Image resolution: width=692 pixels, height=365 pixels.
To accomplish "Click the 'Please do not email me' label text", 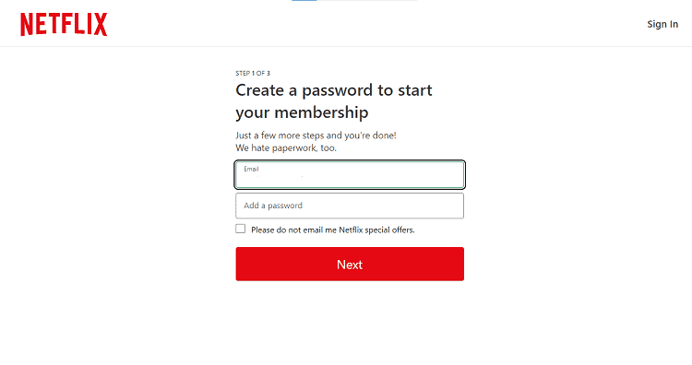I will (x=294, y=230).
